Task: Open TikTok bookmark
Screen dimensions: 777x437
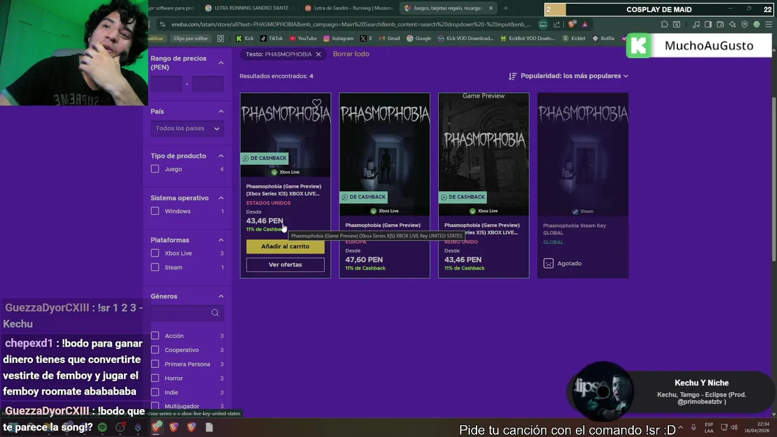Action: click(x=271, y=38)
